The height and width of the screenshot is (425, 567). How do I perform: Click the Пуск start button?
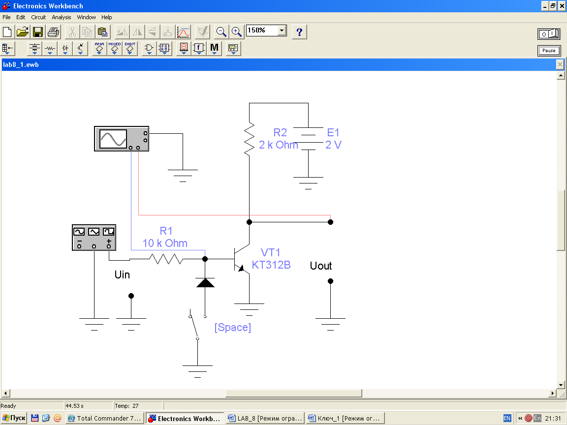click(x=14, y=418)
